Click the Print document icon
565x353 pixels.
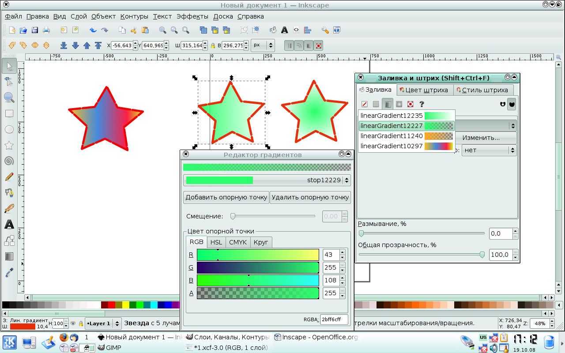point(46,30)
